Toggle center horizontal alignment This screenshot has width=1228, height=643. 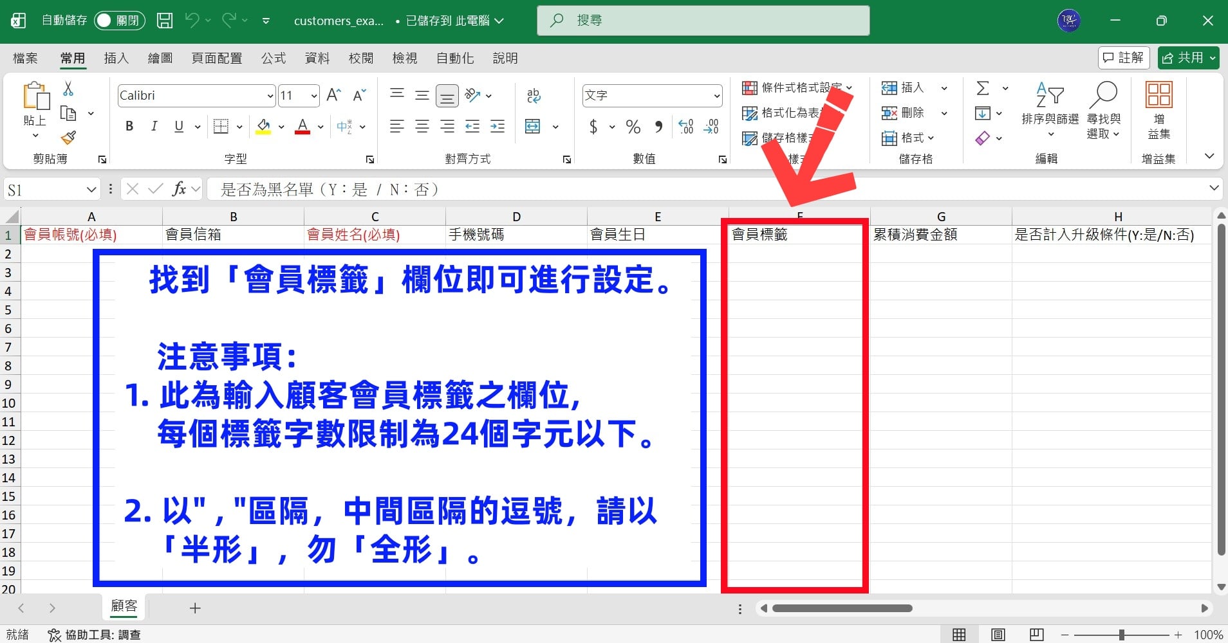(x=422, y=126)
